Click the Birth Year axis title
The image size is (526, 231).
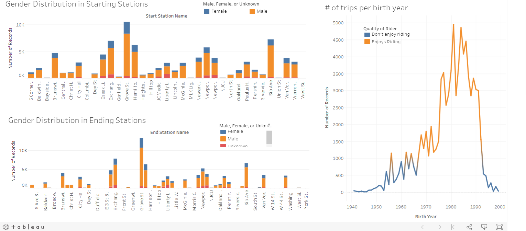pos(426,217)
